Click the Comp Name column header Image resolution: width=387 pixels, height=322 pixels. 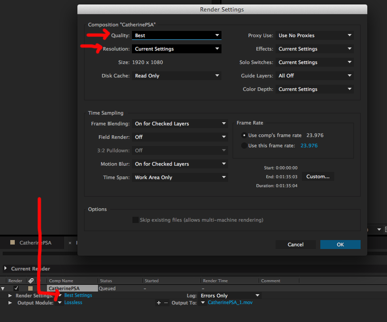(61, 281)
